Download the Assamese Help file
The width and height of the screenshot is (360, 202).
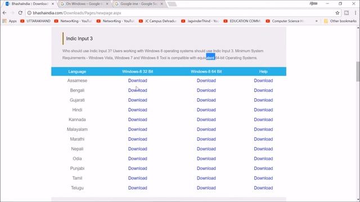(x=263, y=80)
